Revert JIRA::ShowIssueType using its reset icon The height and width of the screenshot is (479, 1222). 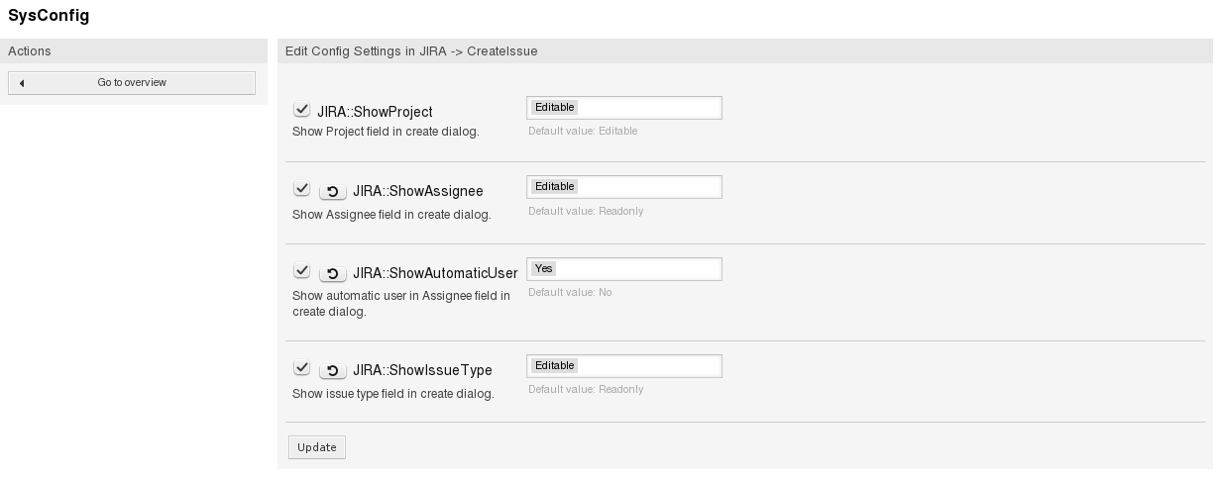pyautogui.click(x=332, y=370)
